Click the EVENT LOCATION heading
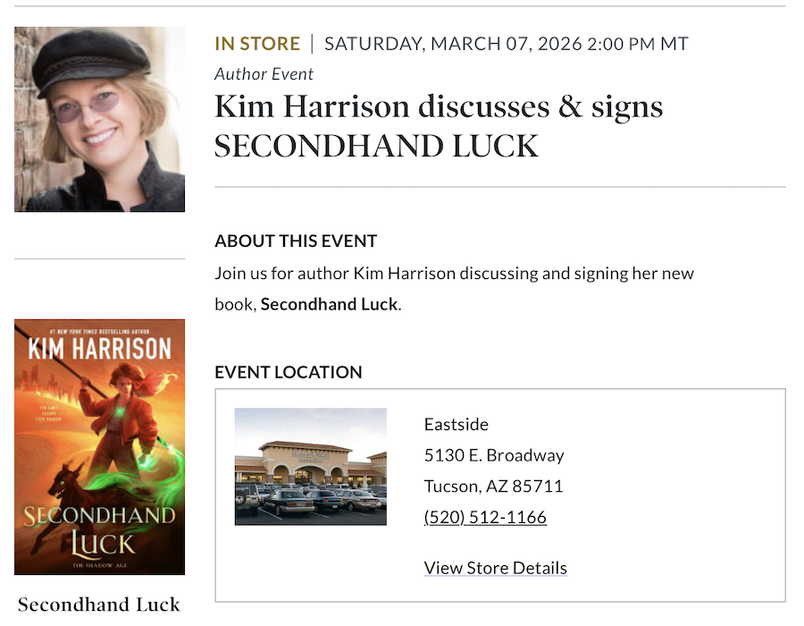804x626 pixels. click(x=288, y=372)
